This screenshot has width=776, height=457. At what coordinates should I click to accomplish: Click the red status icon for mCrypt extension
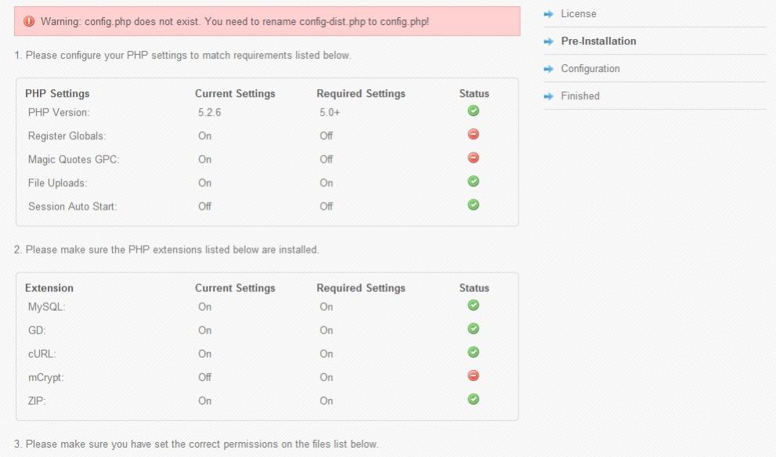pos(473,376)
